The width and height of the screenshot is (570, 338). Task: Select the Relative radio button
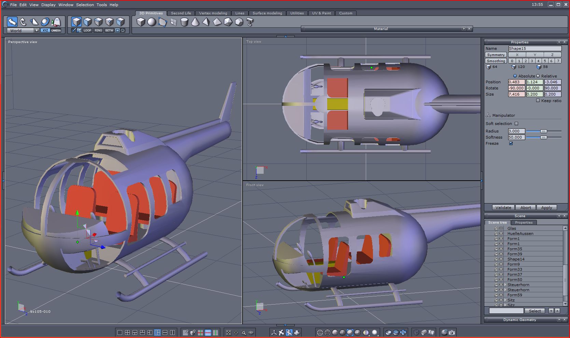click(538, 76)
